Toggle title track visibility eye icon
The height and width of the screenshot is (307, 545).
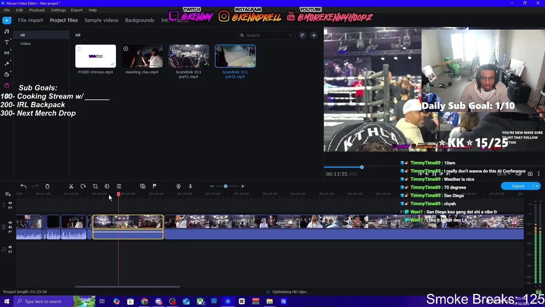(10, 203)
